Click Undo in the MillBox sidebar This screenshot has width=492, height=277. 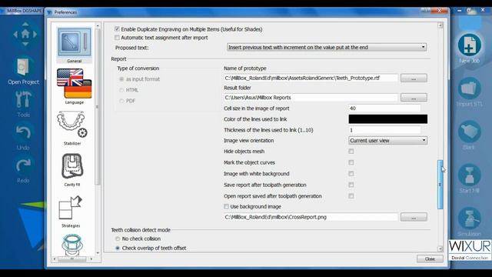click(x=23, y=137)
